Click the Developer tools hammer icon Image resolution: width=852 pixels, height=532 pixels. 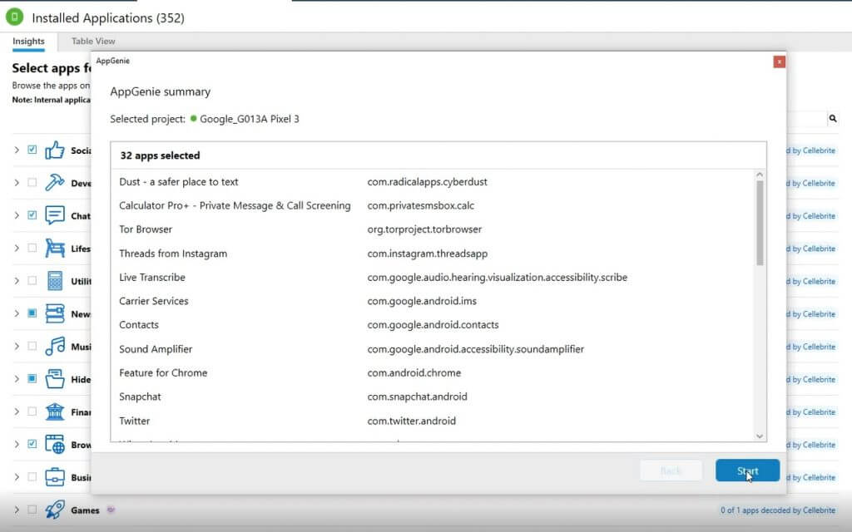[x=54, y=182]
